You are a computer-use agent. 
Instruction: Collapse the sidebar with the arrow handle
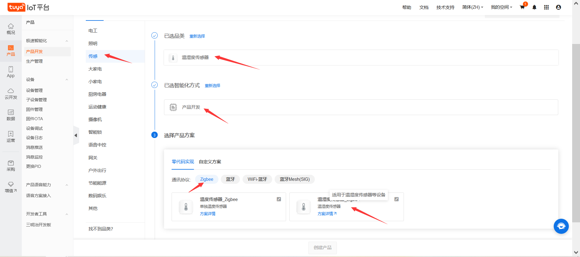(x=76, y=136)
